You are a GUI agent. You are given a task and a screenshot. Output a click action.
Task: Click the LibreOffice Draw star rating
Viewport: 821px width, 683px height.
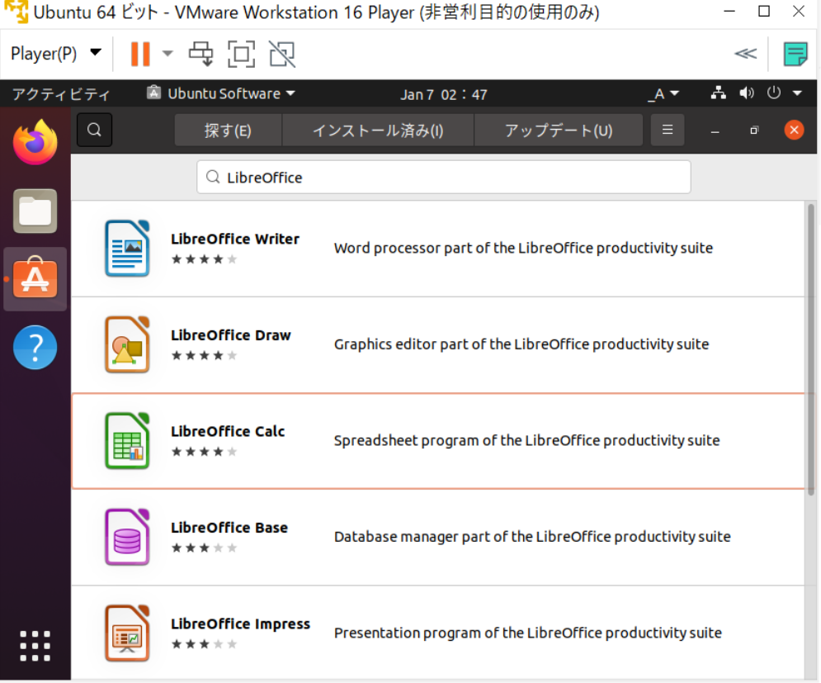tap(204, 355)
